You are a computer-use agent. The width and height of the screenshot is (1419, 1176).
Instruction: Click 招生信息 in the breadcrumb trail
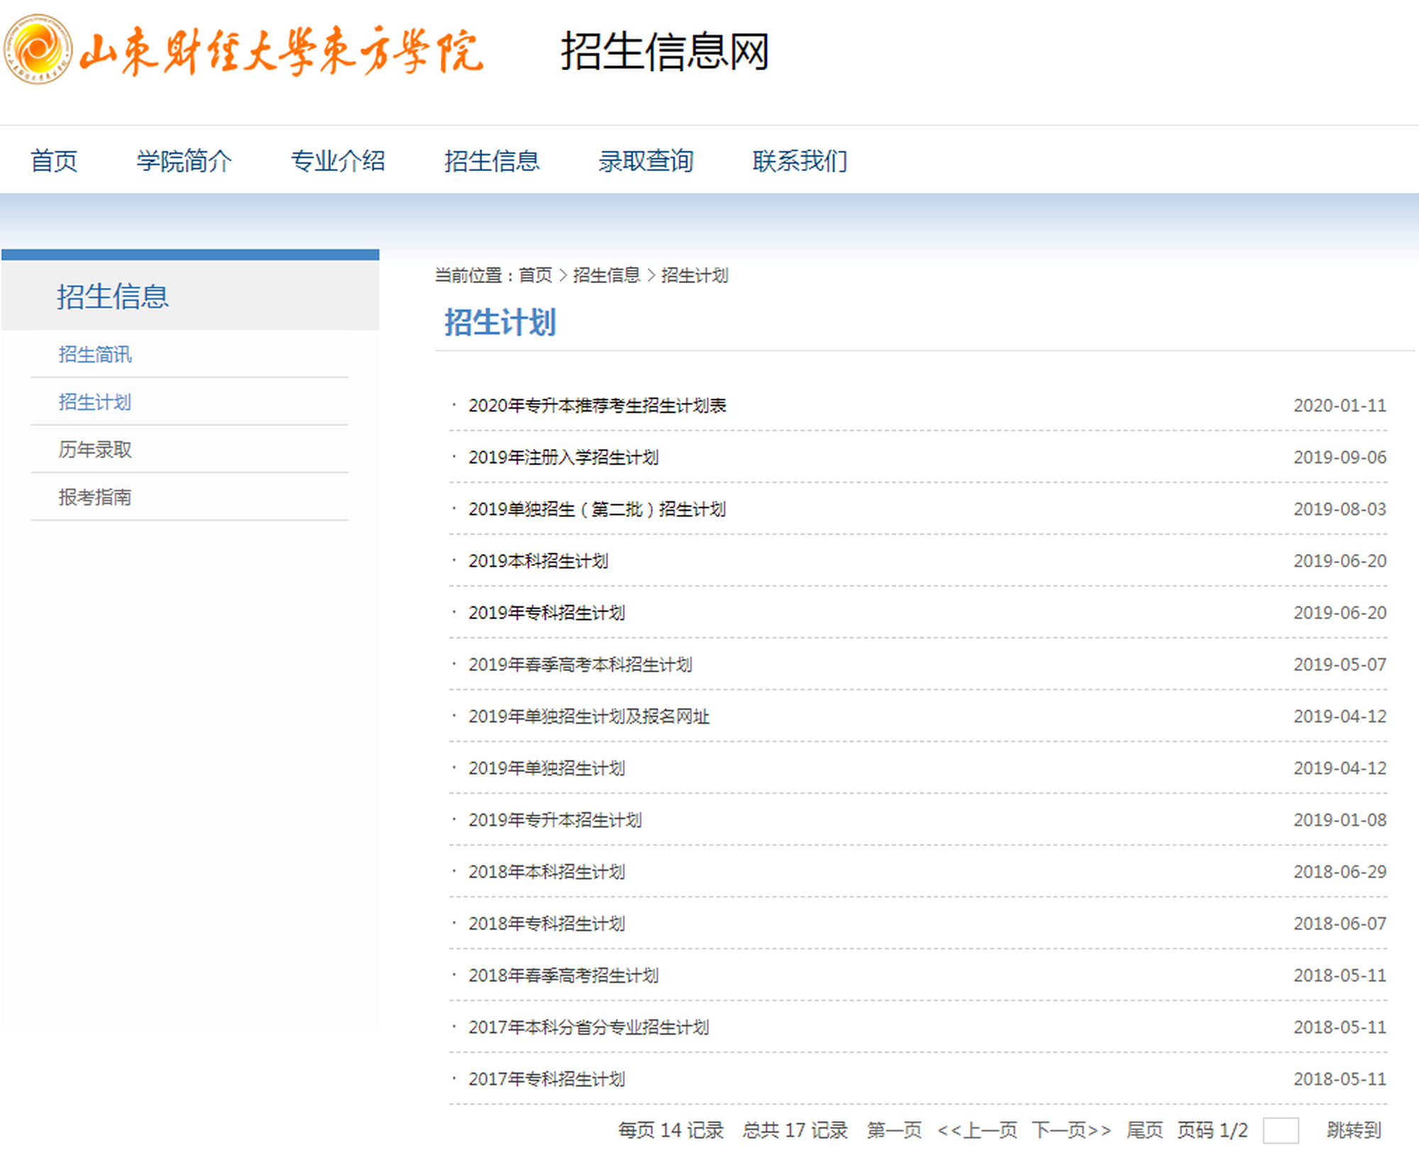coord(607,275)
